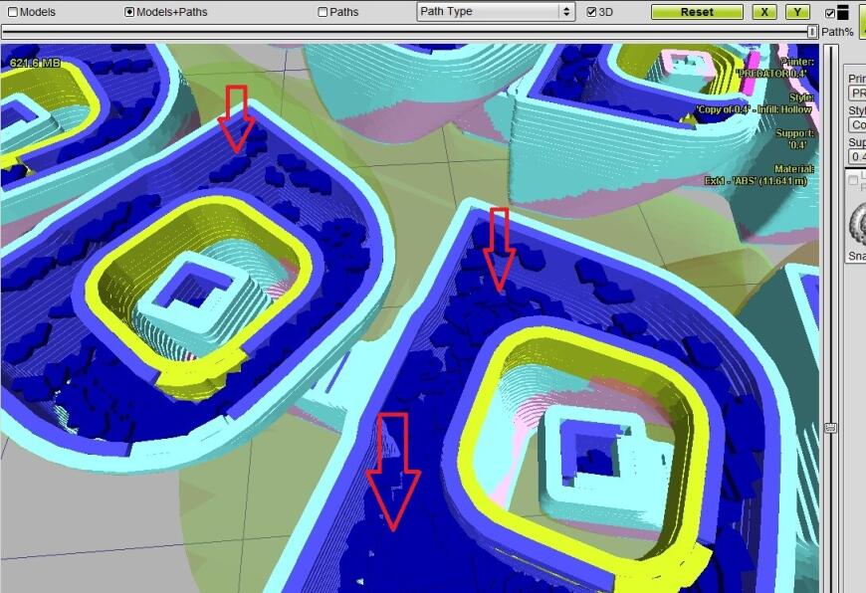The image size is (866, 593).
Task: Toggle the 3D checkbox
Action: tap(591, 12)
